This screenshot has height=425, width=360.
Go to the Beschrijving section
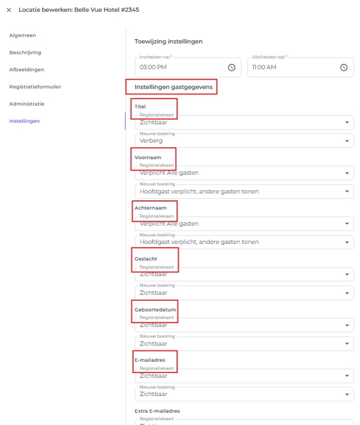[x=25, y=53]
